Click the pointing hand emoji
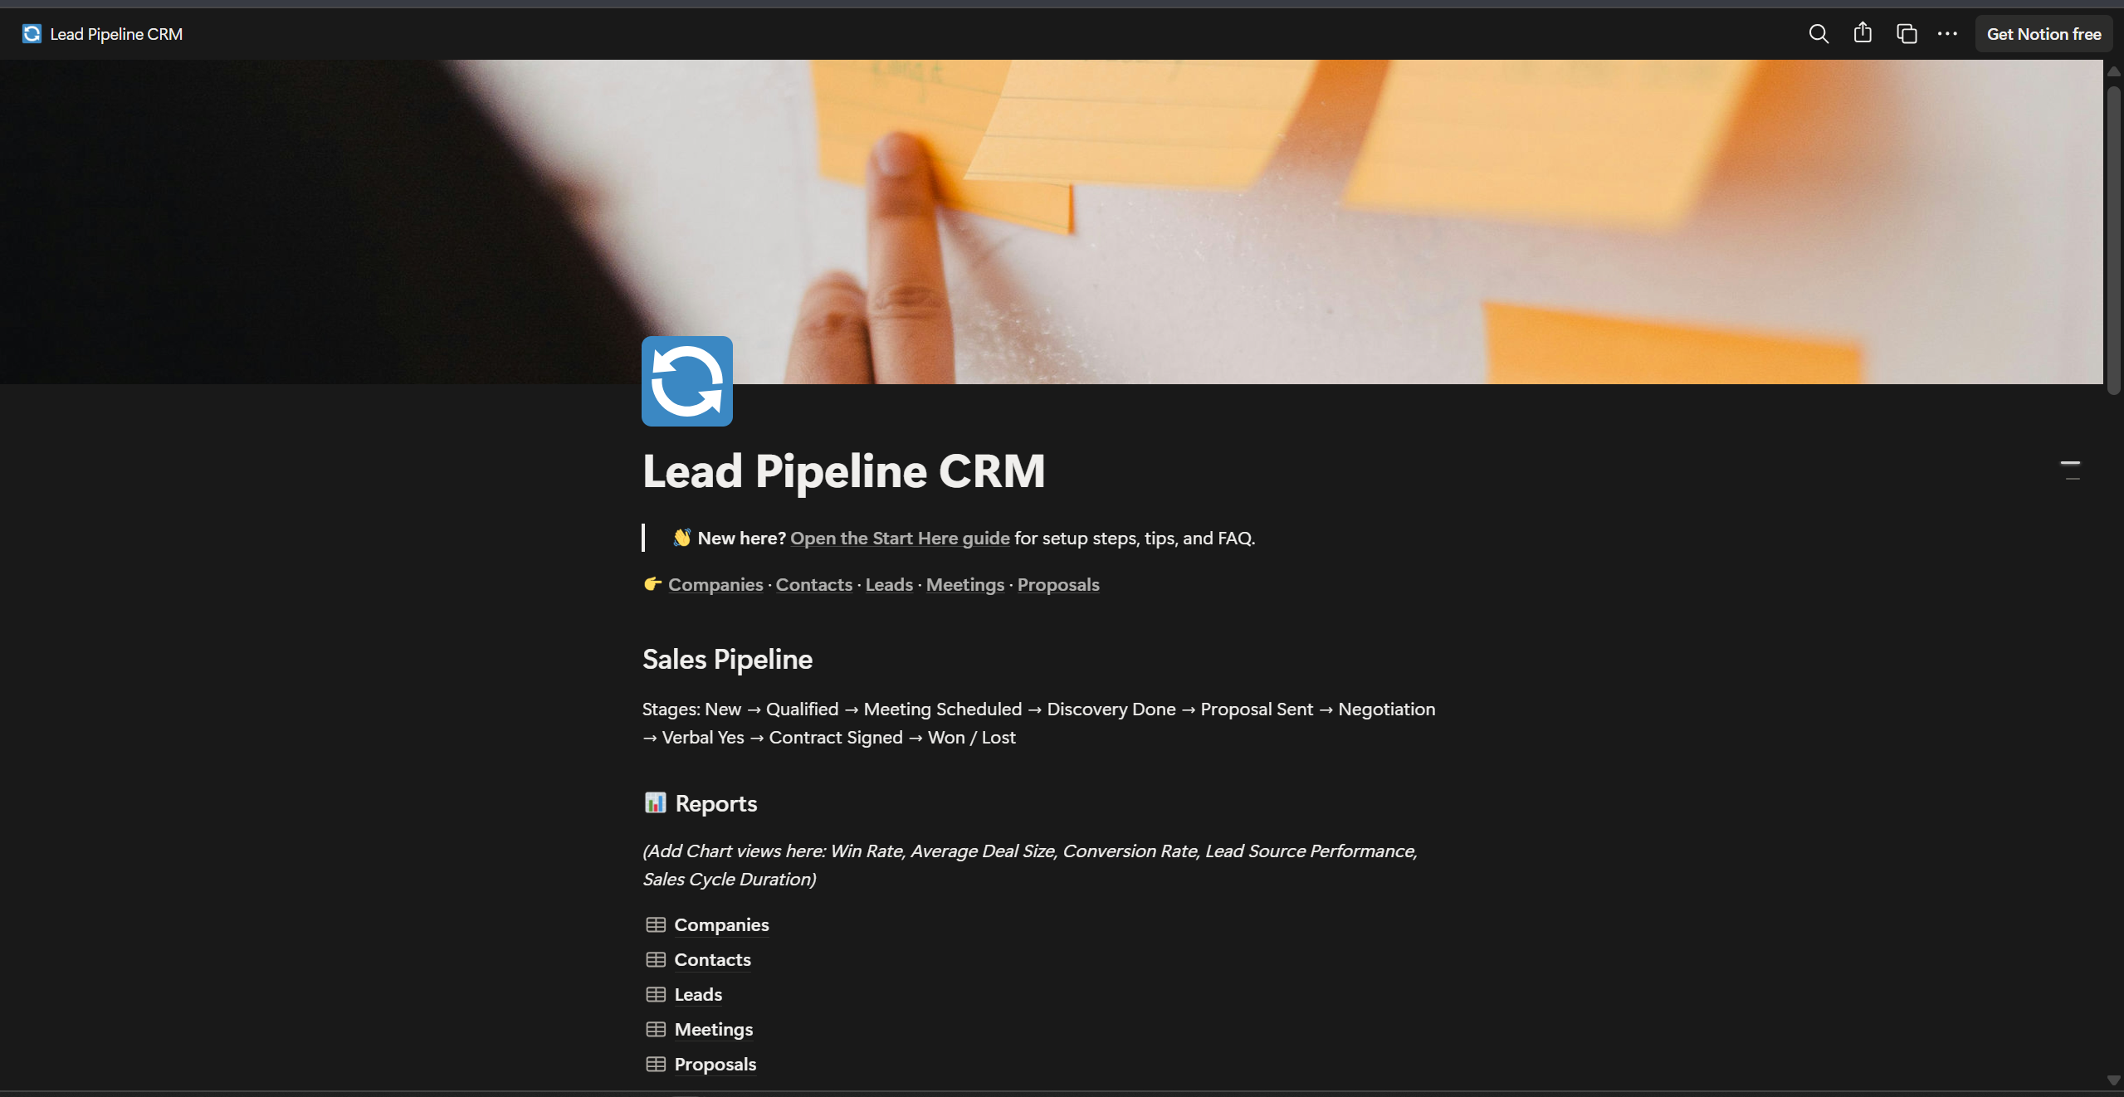 click(x=652, y=584)
